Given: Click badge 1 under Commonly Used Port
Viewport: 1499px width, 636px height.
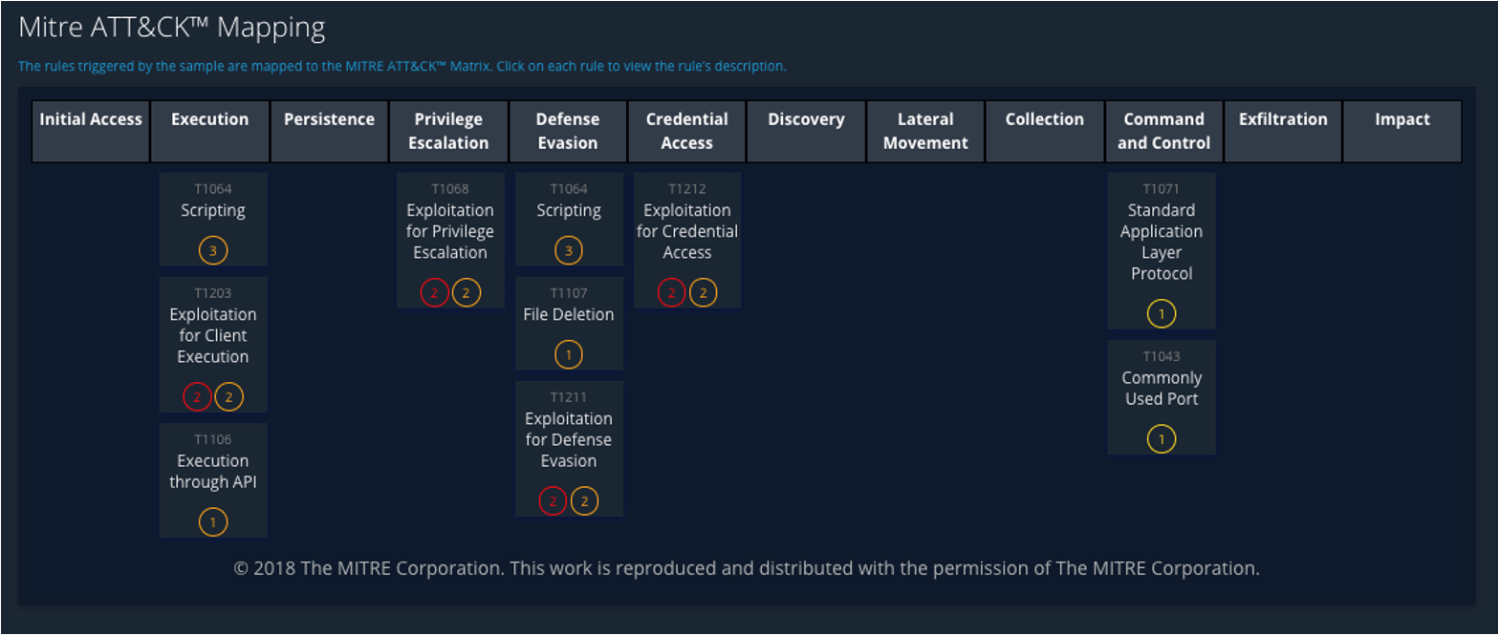Looking at the screenshot, I should click(x=1162, y=439).
